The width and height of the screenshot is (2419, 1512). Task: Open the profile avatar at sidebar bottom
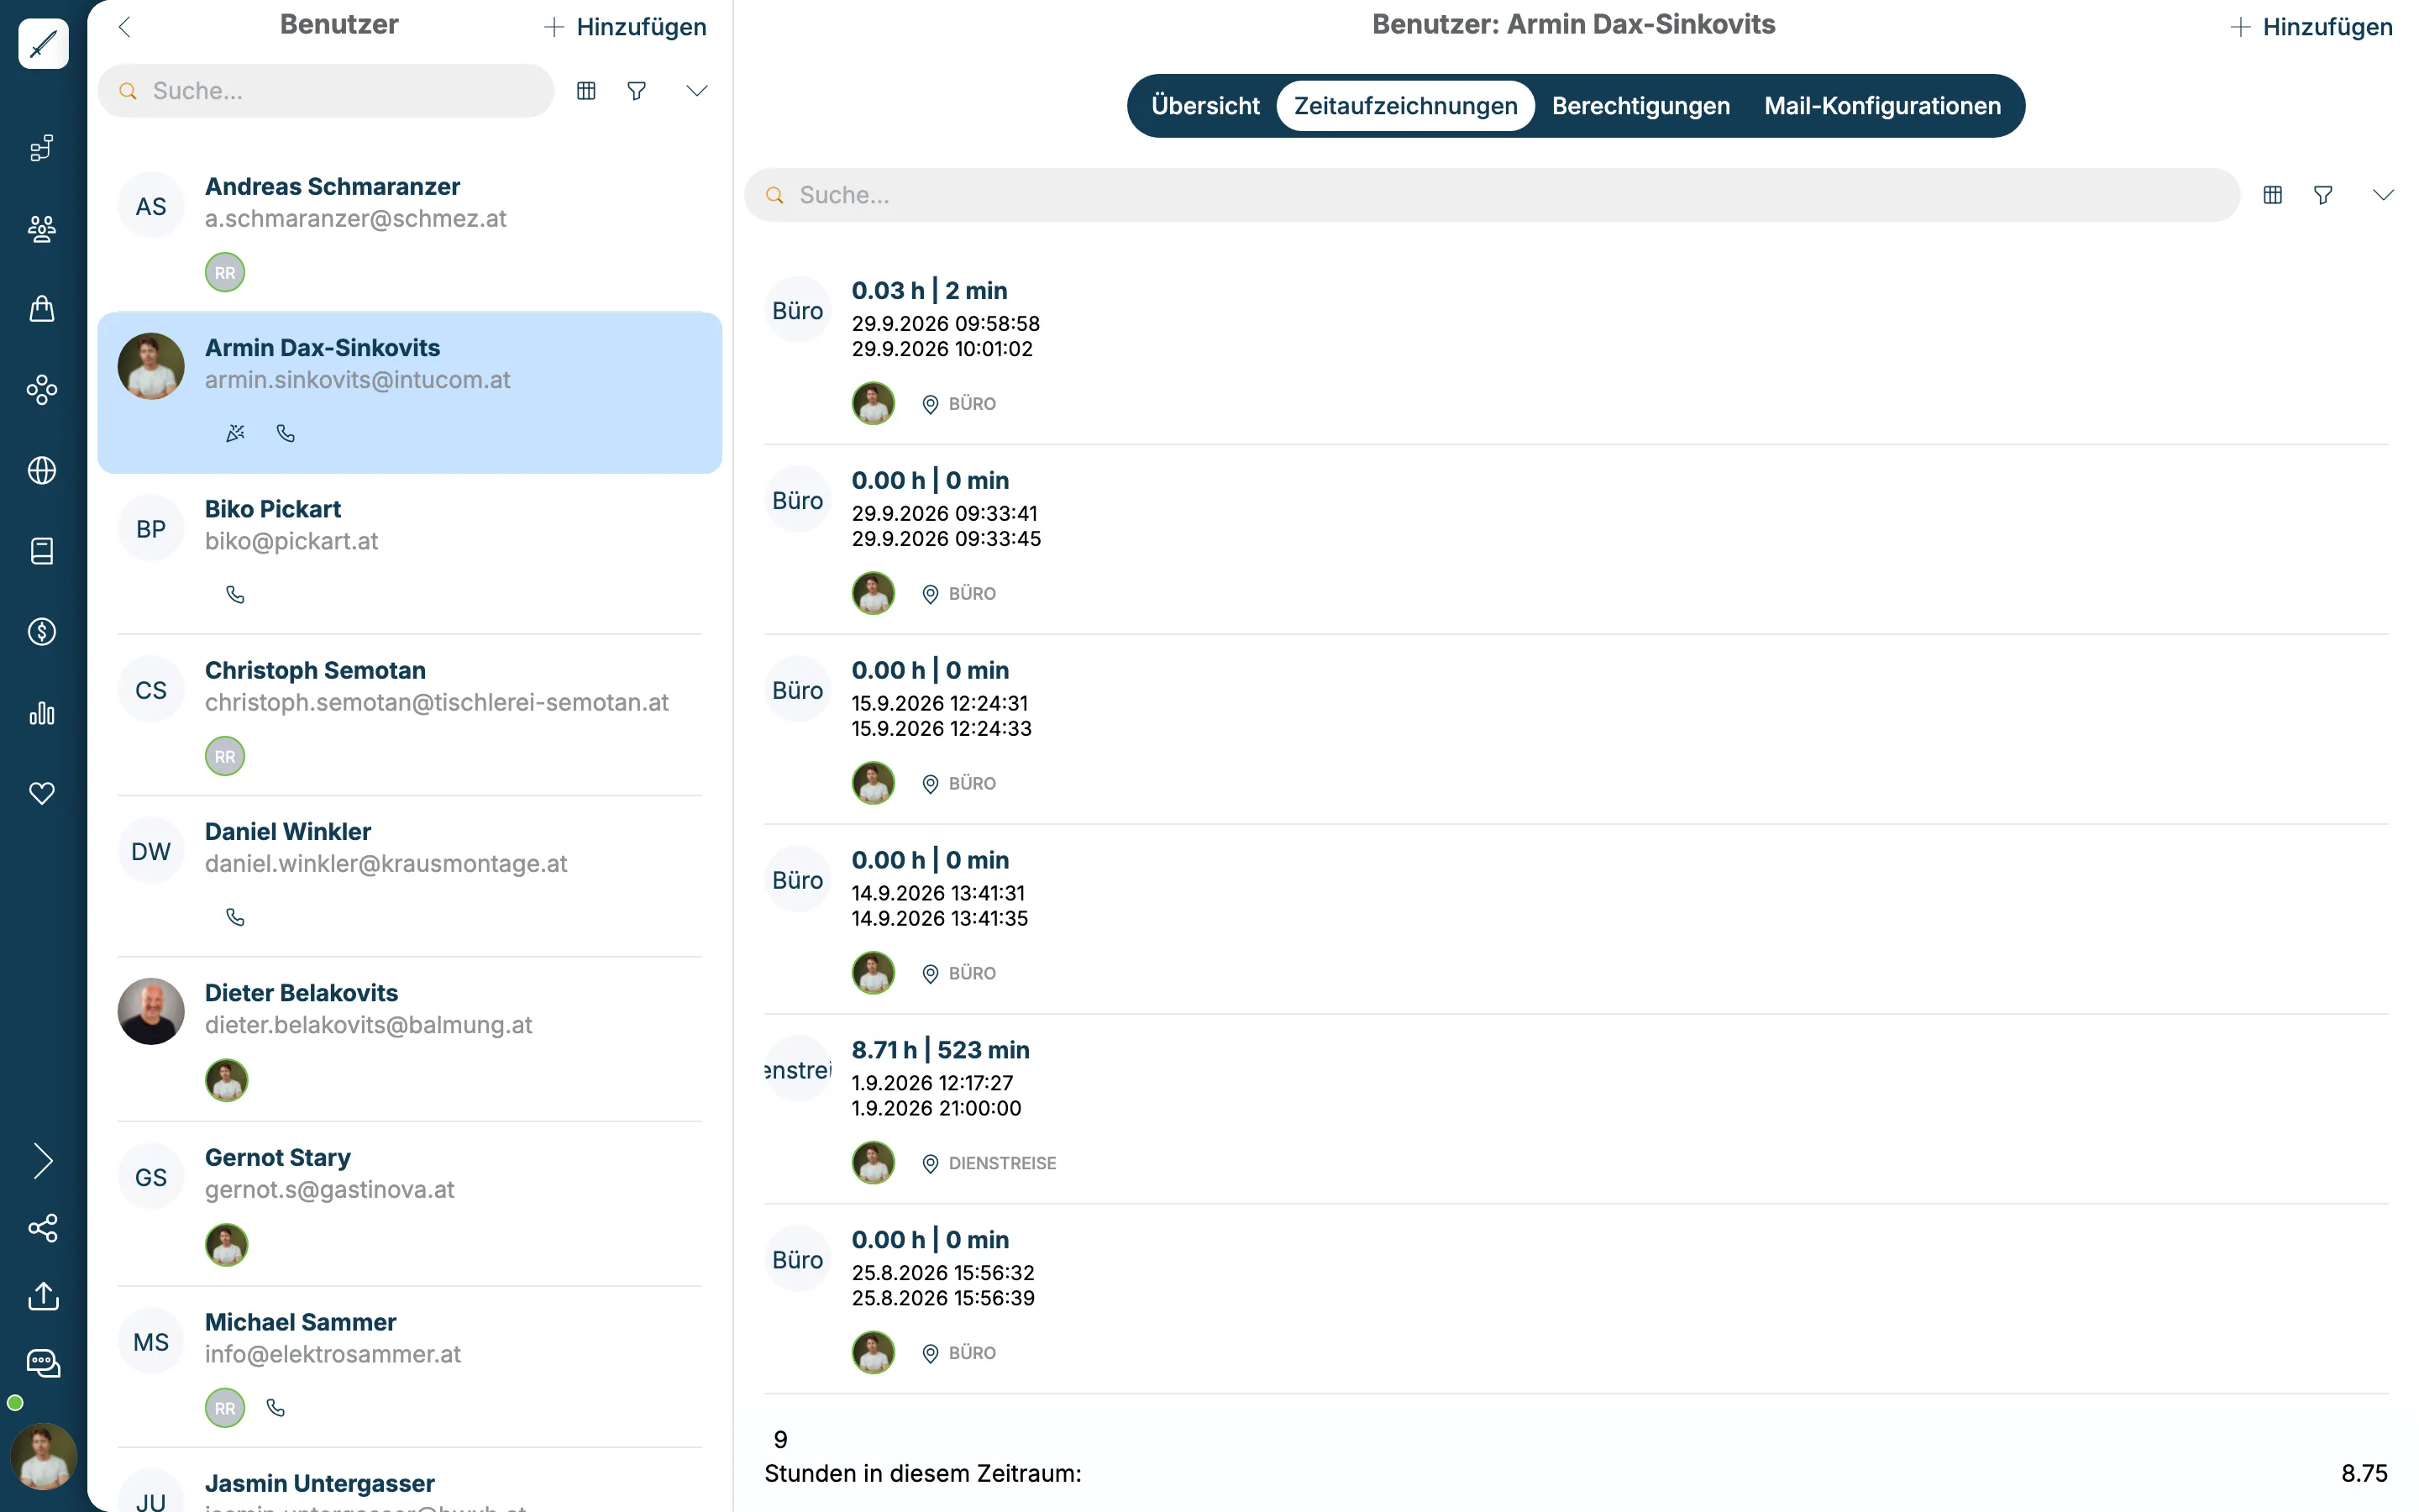click(43, 1456)
